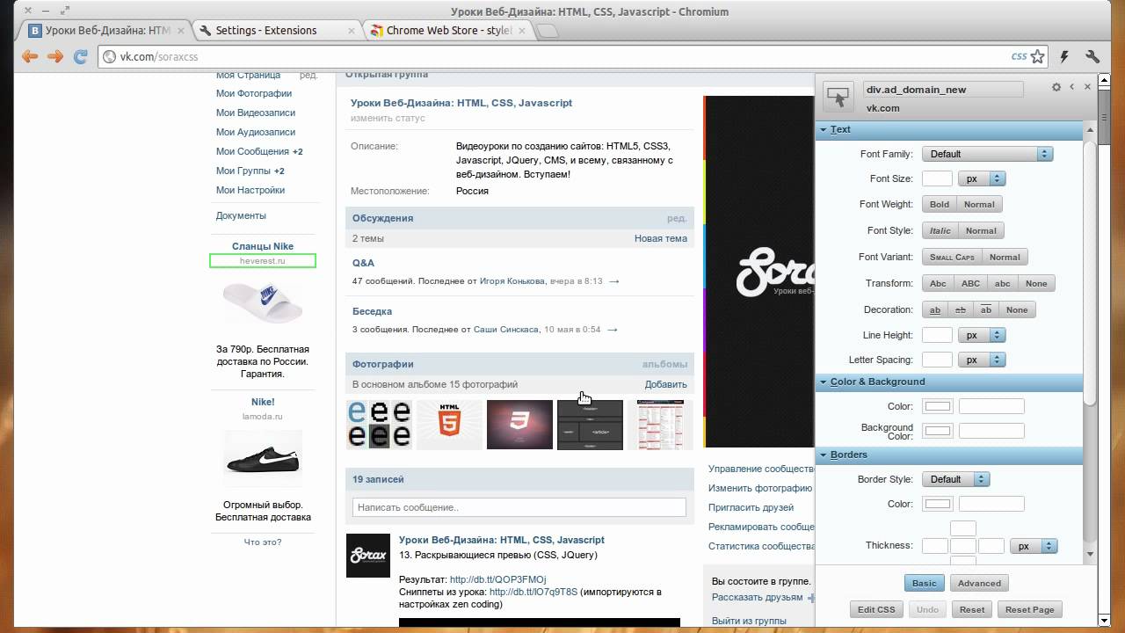Open the Font Family dropdown
This screenshot has width=1125, height=633.
coord(987,154)
